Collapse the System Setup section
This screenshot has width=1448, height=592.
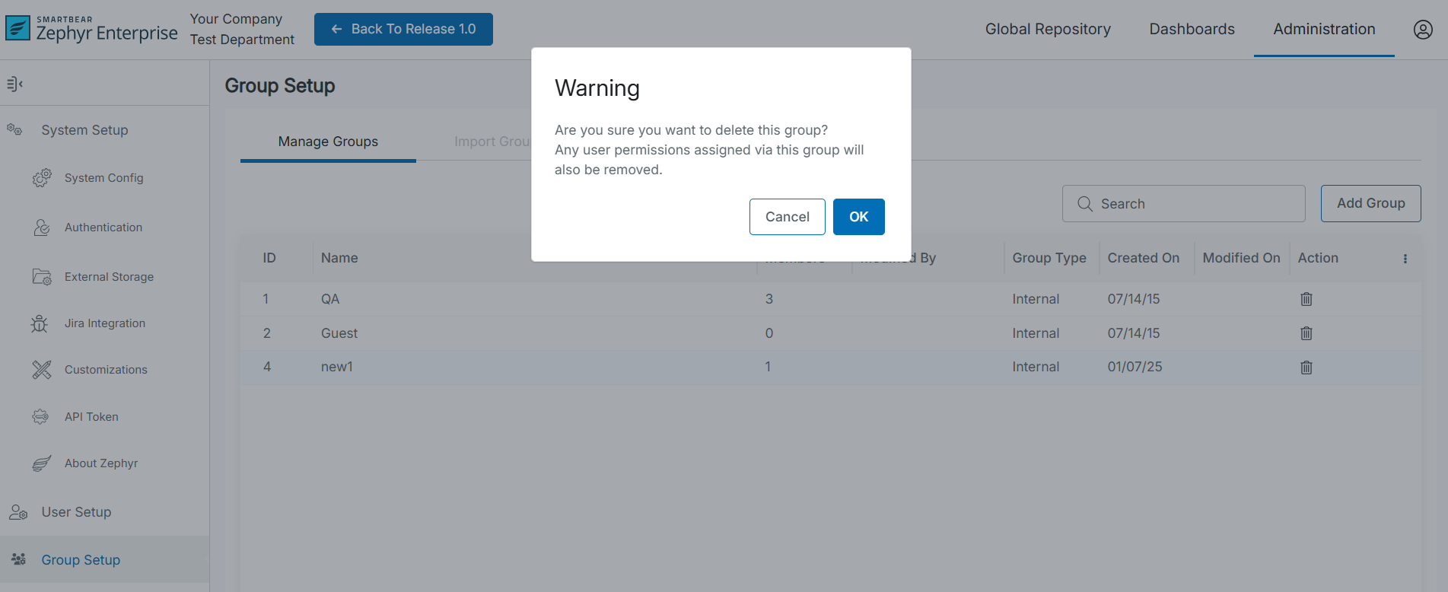tap(84, 130)
